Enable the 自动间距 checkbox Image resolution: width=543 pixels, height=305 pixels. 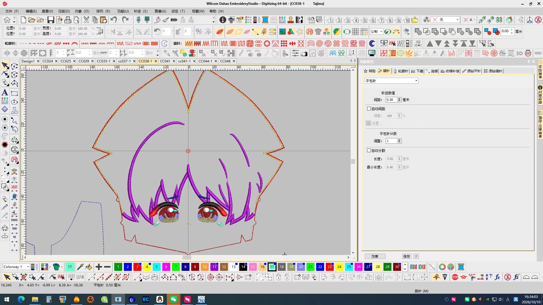[x=369, y=108]
